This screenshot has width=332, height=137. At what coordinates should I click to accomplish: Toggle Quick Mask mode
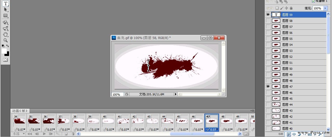5,60
